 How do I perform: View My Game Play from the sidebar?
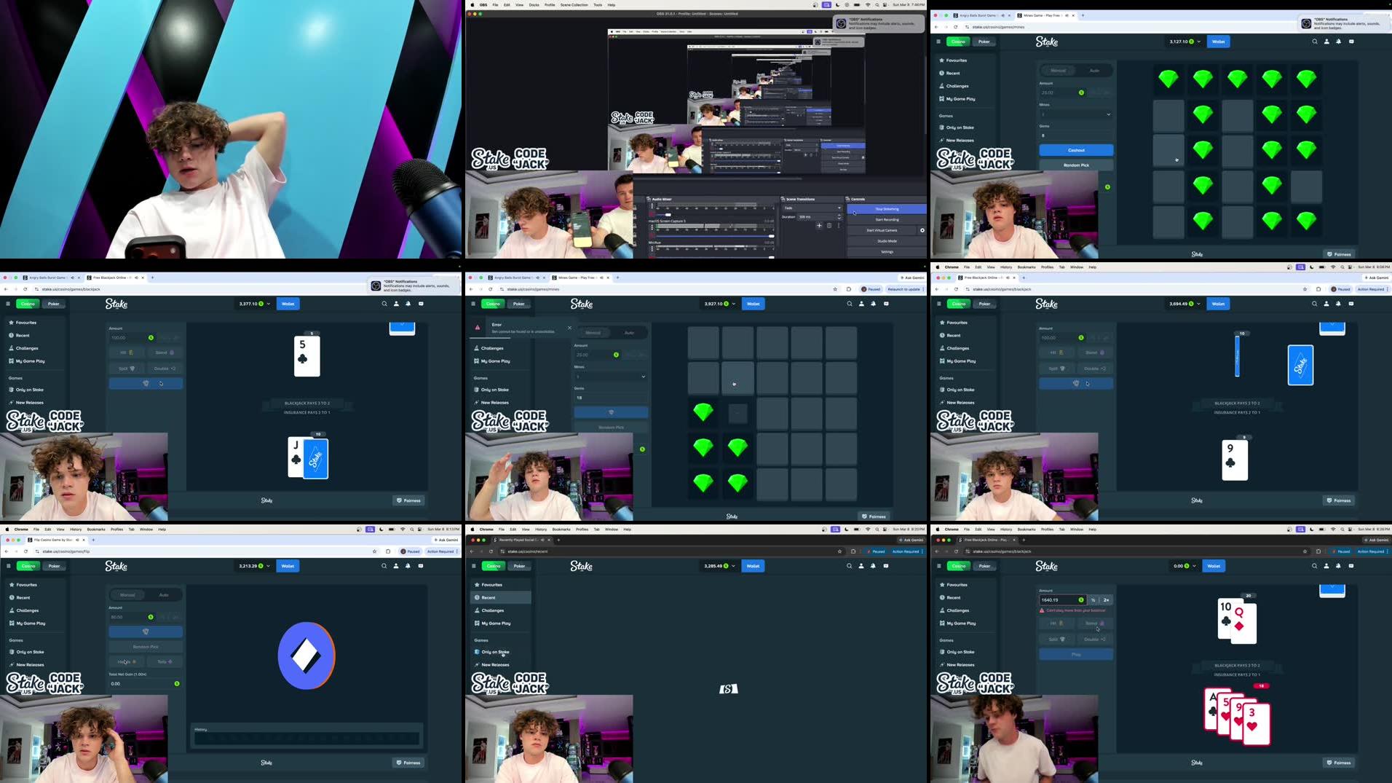pos(958,98)
